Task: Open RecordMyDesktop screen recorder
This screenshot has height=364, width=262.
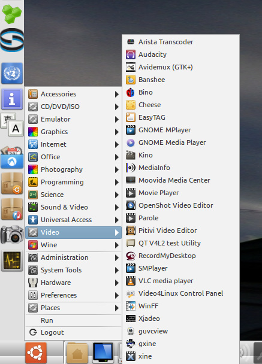Action: pos(180,256)
